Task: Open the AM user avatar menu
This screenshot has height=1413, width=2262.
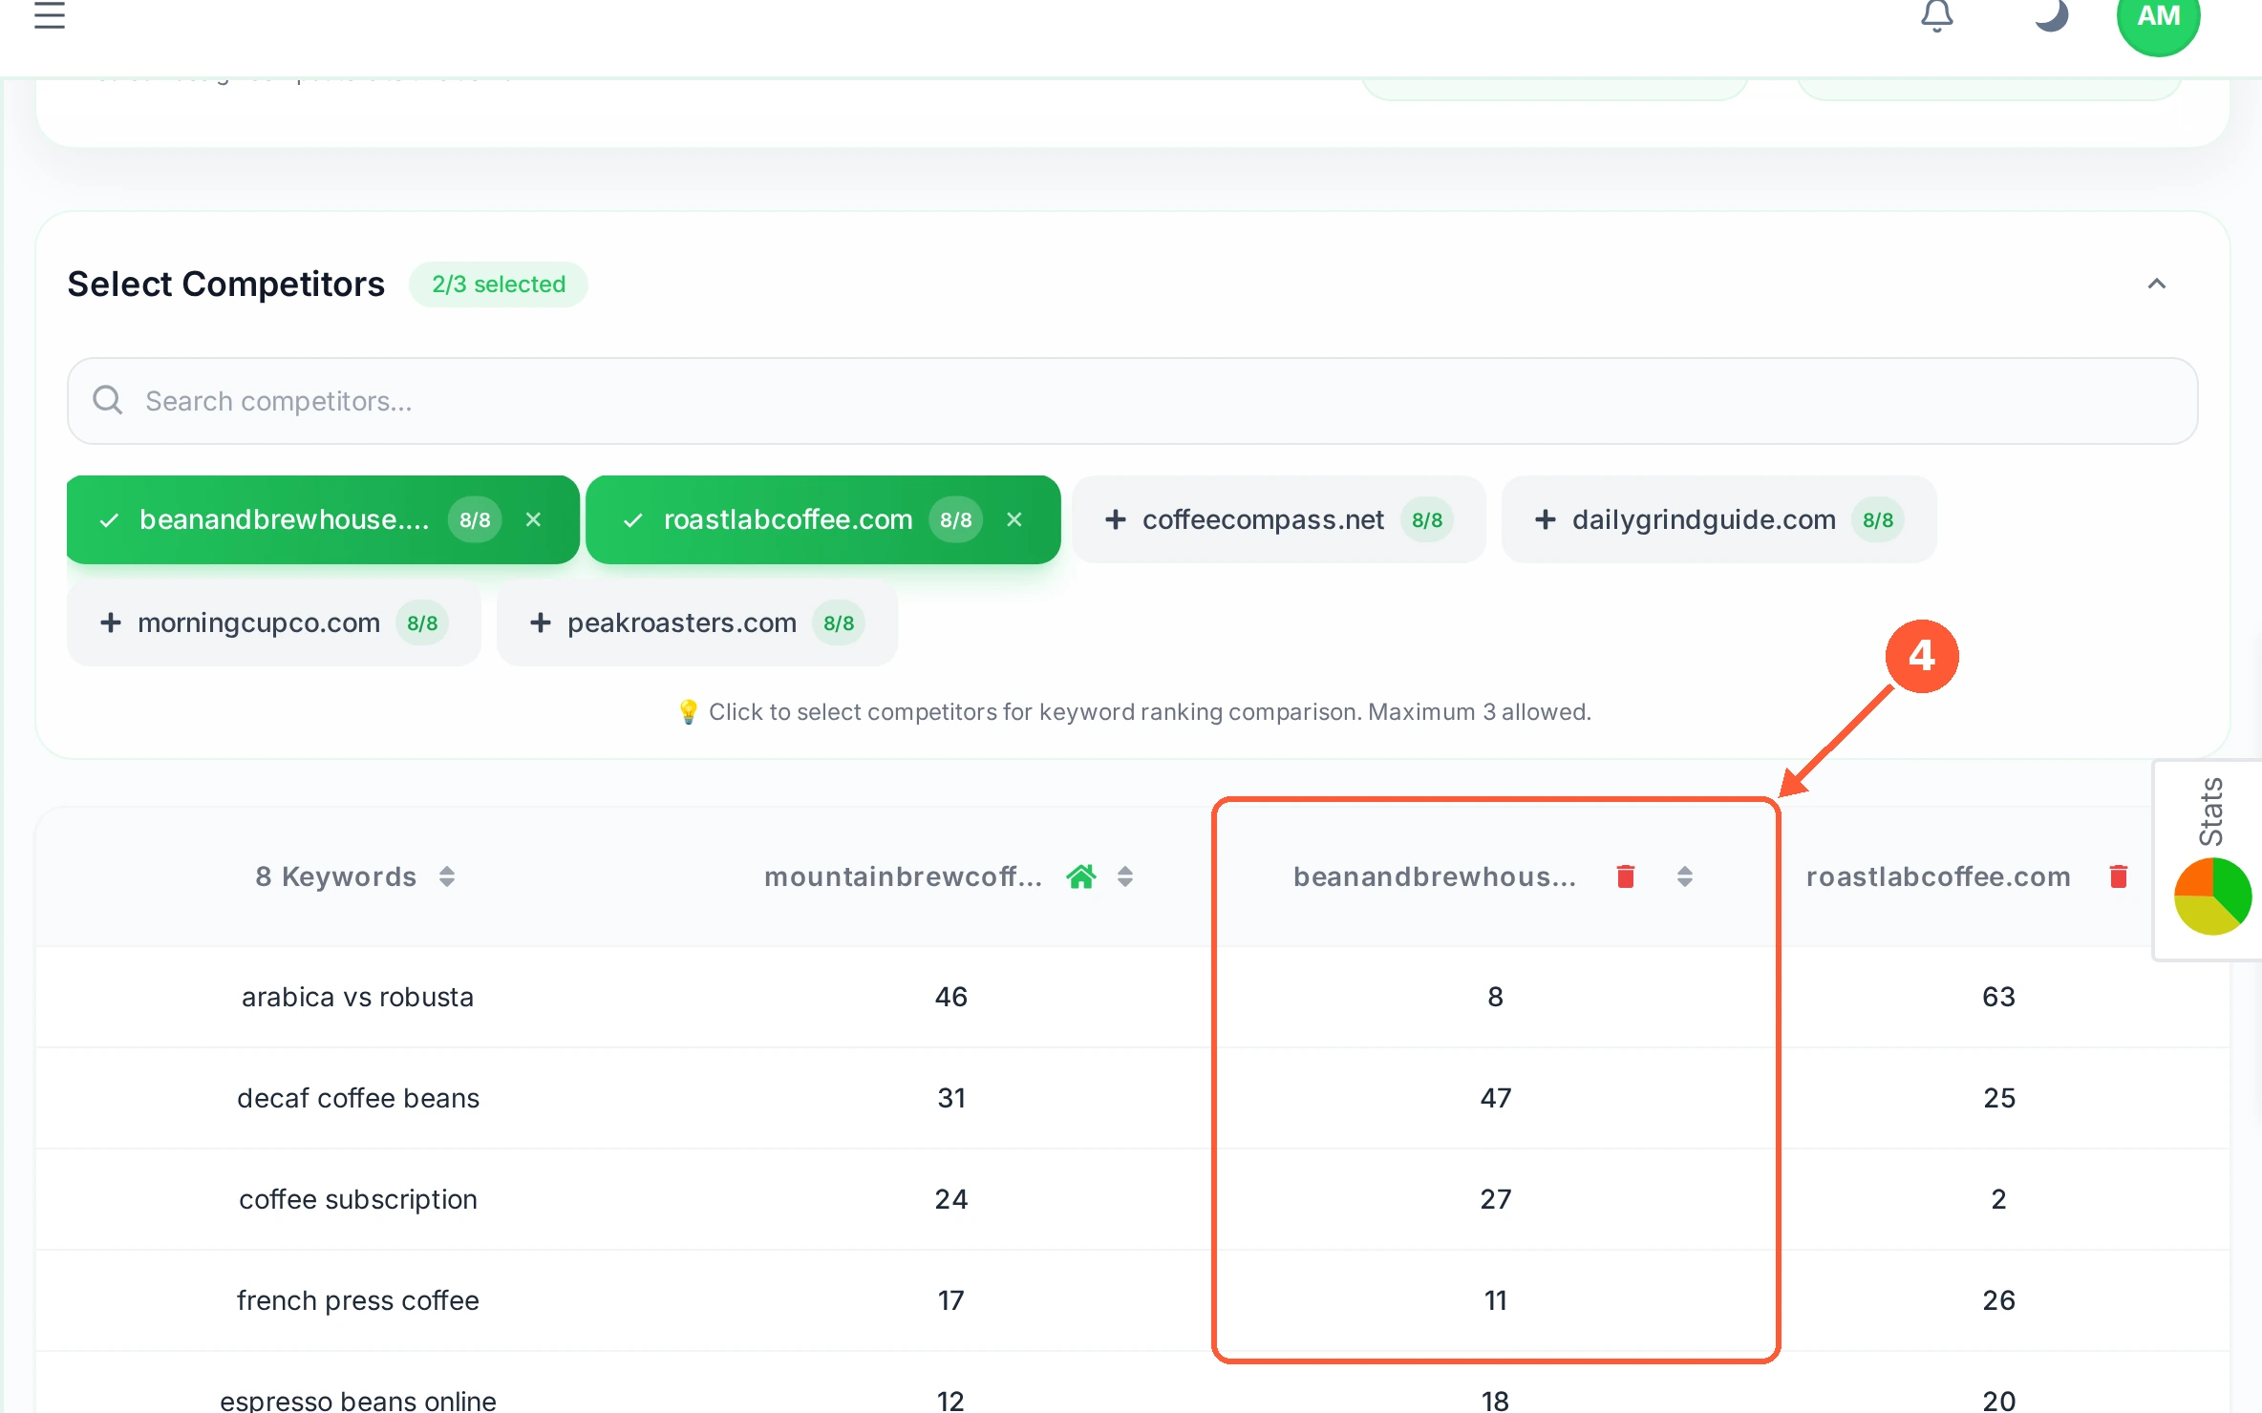Action: (x=2158, y=17)
